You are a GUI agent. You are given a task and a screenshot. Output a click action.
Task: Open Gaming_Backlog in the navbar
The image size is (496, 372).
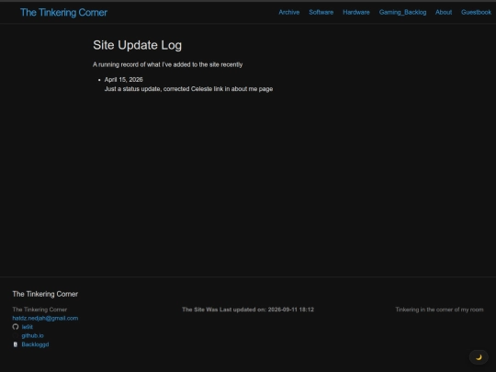pos(402,12)
